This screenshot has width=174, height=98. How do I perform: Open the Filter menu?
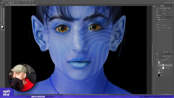point(19,1)
